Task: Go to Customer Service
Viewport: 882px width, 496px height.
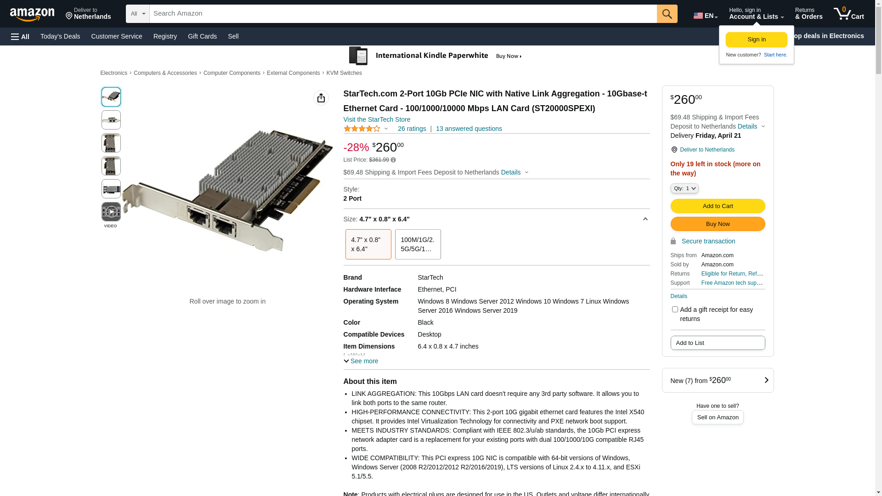Action: point(117,36)
